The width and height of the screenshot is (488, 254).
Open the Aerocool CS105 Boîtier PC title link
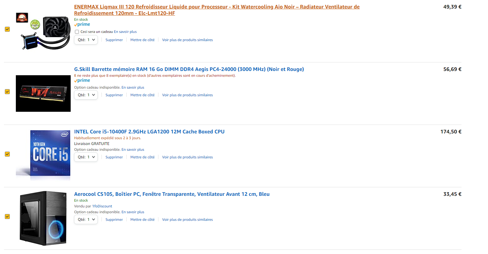point(172,194)
